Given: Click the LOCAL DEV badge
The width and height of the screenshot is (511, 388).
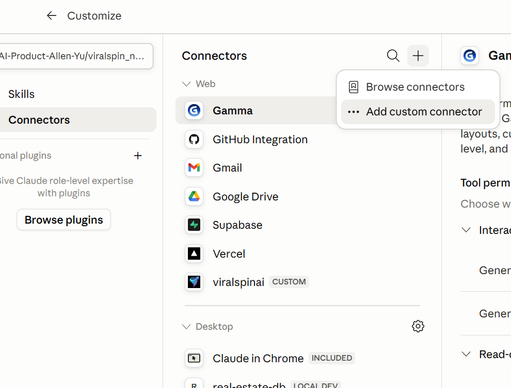Looking at the screenshot, I should click(x=315, y=385).
